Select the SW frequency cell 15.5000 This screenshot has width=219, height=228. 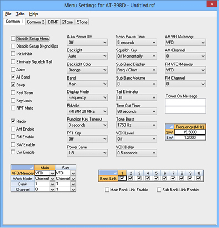click(190, 132)
